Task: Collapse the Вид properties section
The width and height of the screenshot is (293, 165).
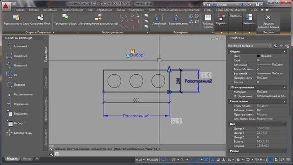Action: tap(284, 124)
